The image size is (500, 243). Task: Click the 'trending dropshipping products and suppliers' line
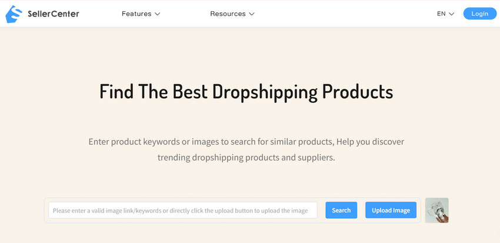[x=246, y=158]
